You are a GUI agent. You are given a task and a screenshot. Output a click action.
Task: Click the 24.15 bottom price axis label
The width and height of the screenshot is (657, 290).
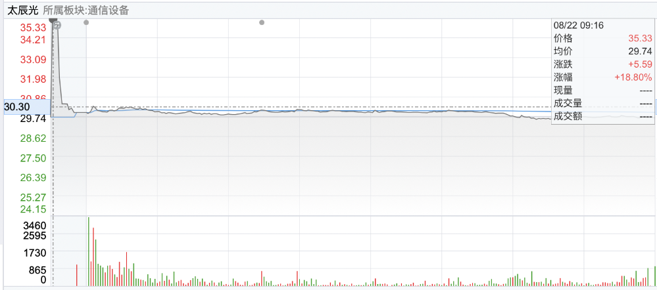point(34,209)
